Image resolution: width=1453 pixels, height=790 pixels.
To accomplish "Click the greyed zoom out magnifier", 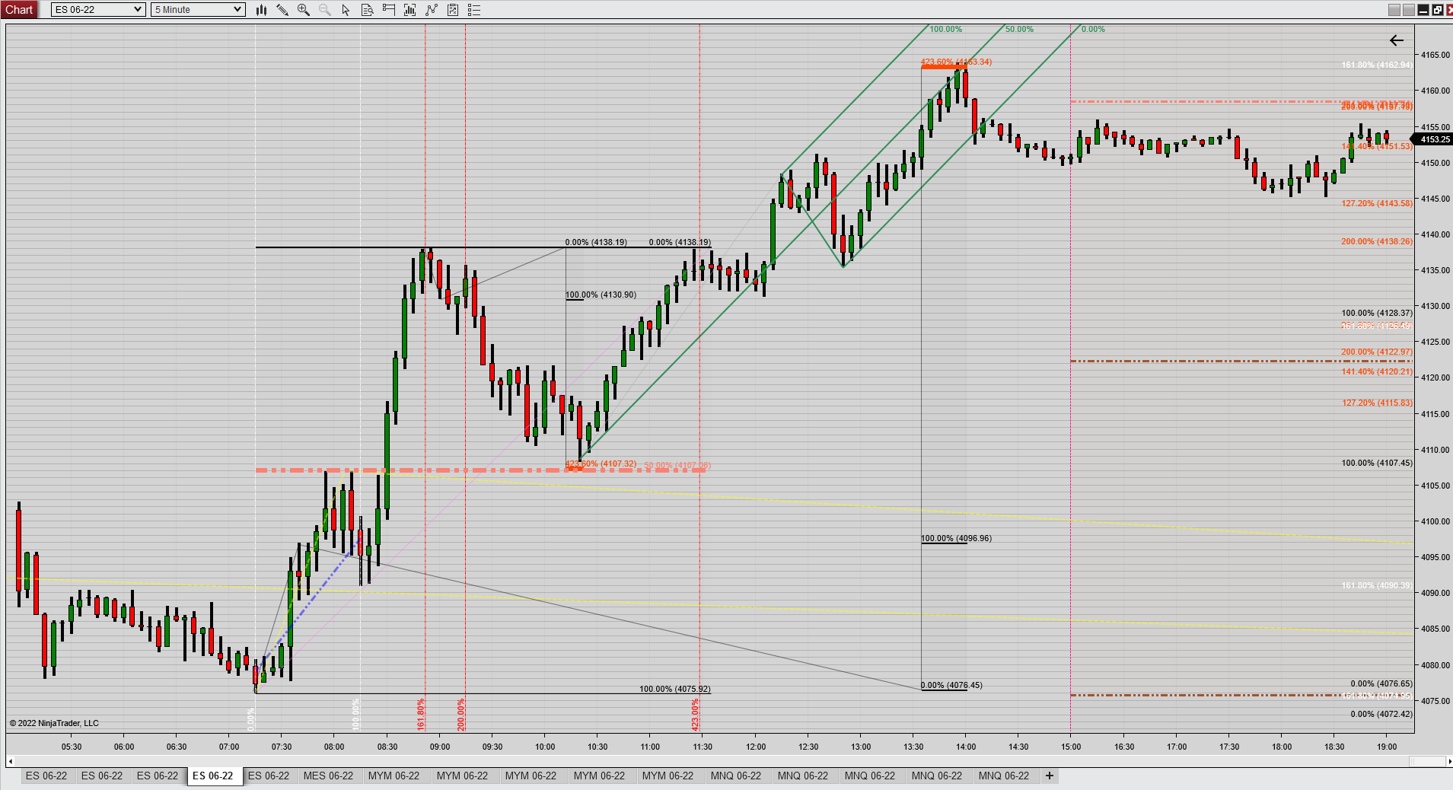I will click(325, 10).
